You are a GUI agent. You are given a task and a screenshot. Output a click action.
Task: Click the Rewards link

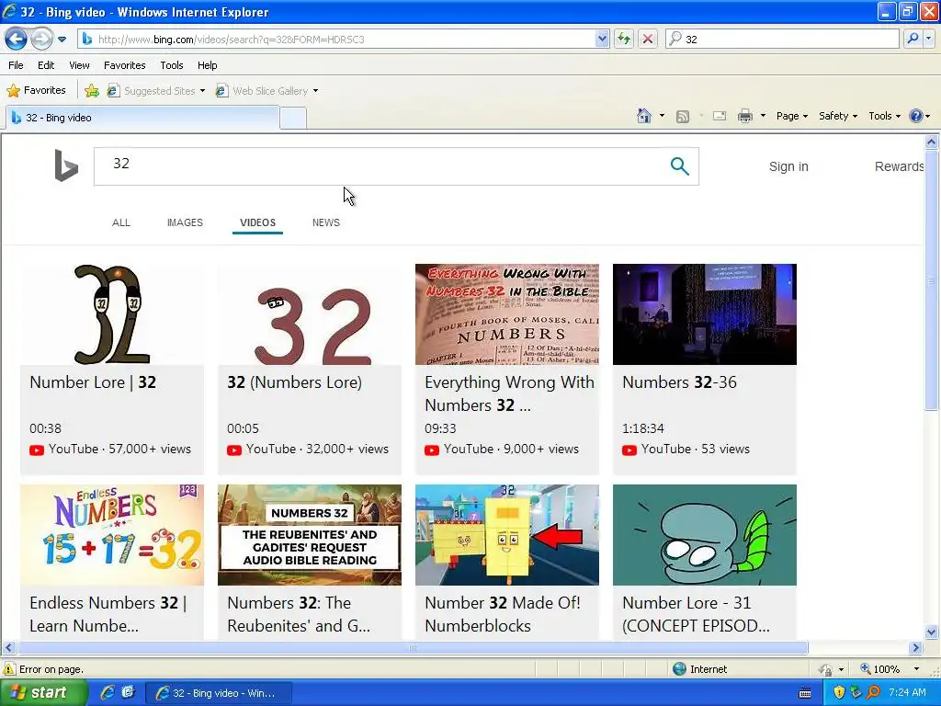tap(899, 167)
